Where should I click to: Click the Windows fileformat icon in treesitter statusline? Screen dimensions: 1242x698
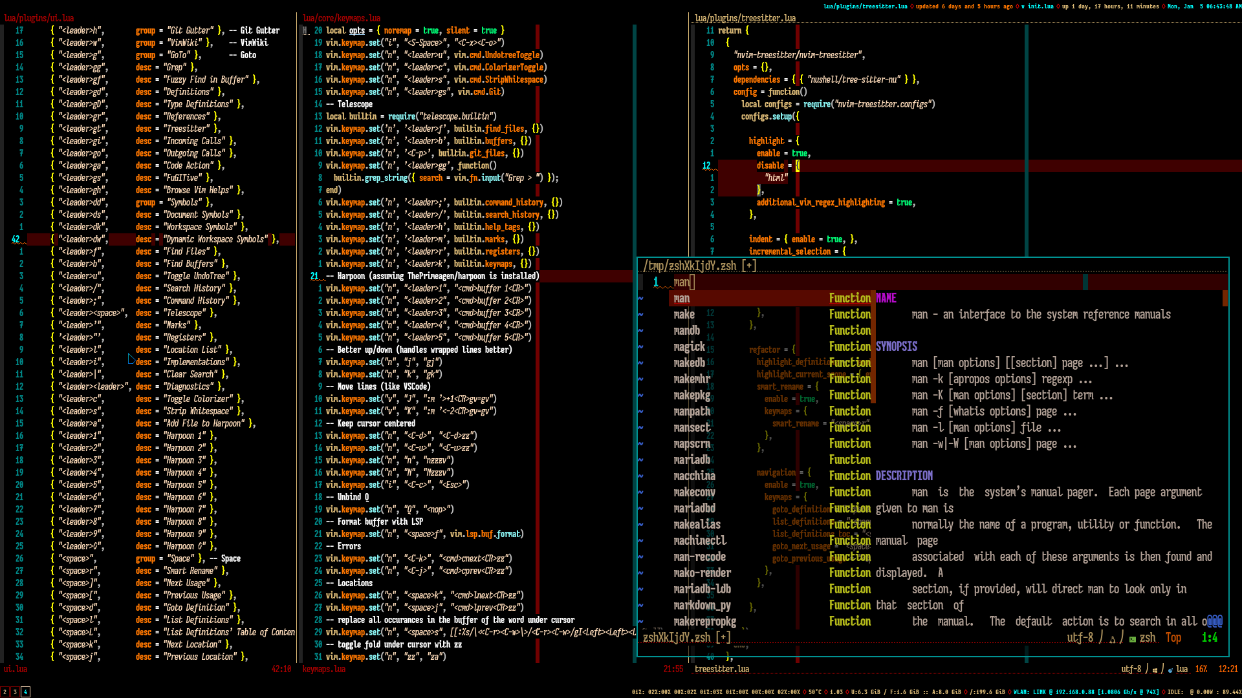click(x=1155, y=670)
